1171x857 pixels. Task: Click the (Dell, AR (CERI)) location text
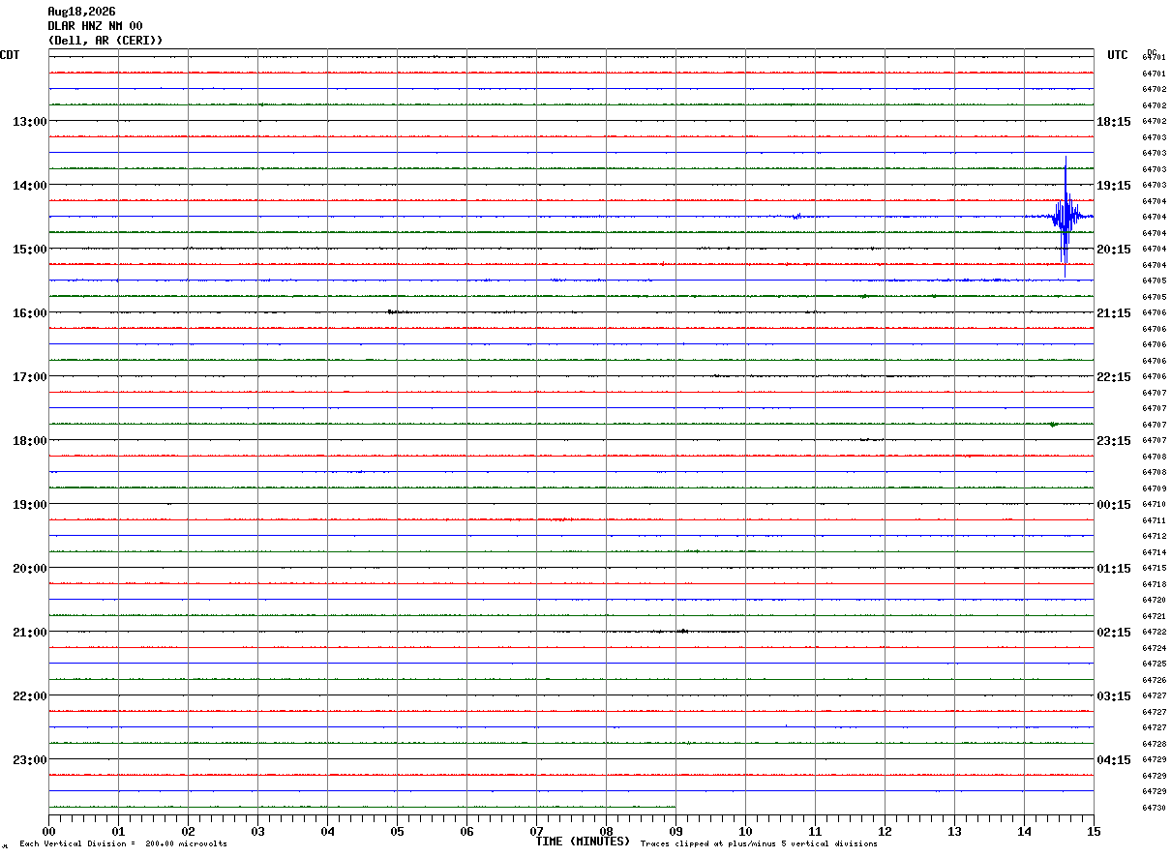click(105, 41)
